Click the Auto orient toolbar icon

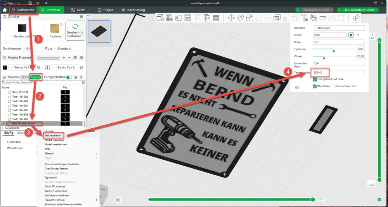(178, 18)
